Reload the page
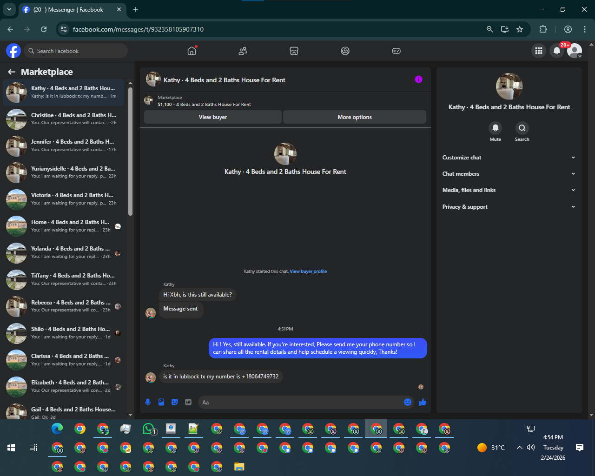Screen dimensions: 595x476 click(x=44, y=29)
